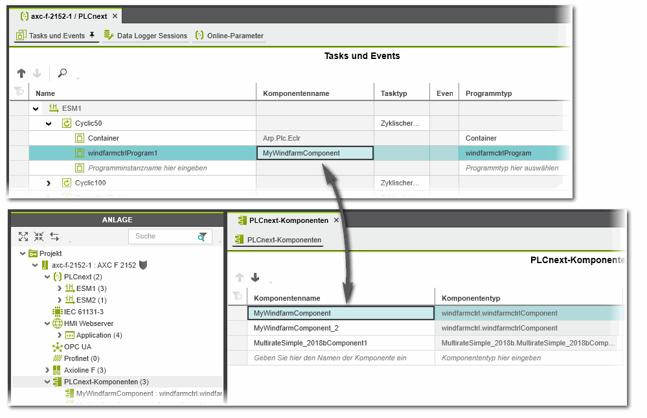647x418 pixels.
Task: Click the pin icon beside Tasks und Events
Action: (x=92, y=35)
